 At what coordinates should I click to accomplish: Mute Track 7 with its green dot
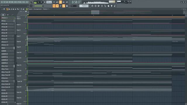pyautogui.click(x=26, y=40)
